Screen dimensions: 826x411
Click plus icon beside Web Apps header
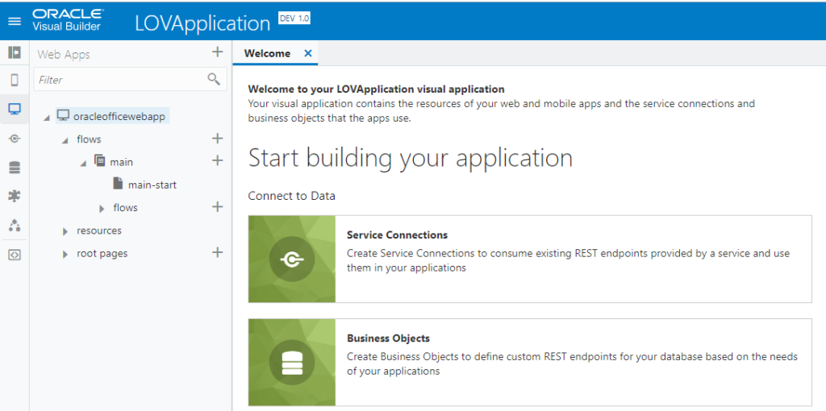coord(216,53)
